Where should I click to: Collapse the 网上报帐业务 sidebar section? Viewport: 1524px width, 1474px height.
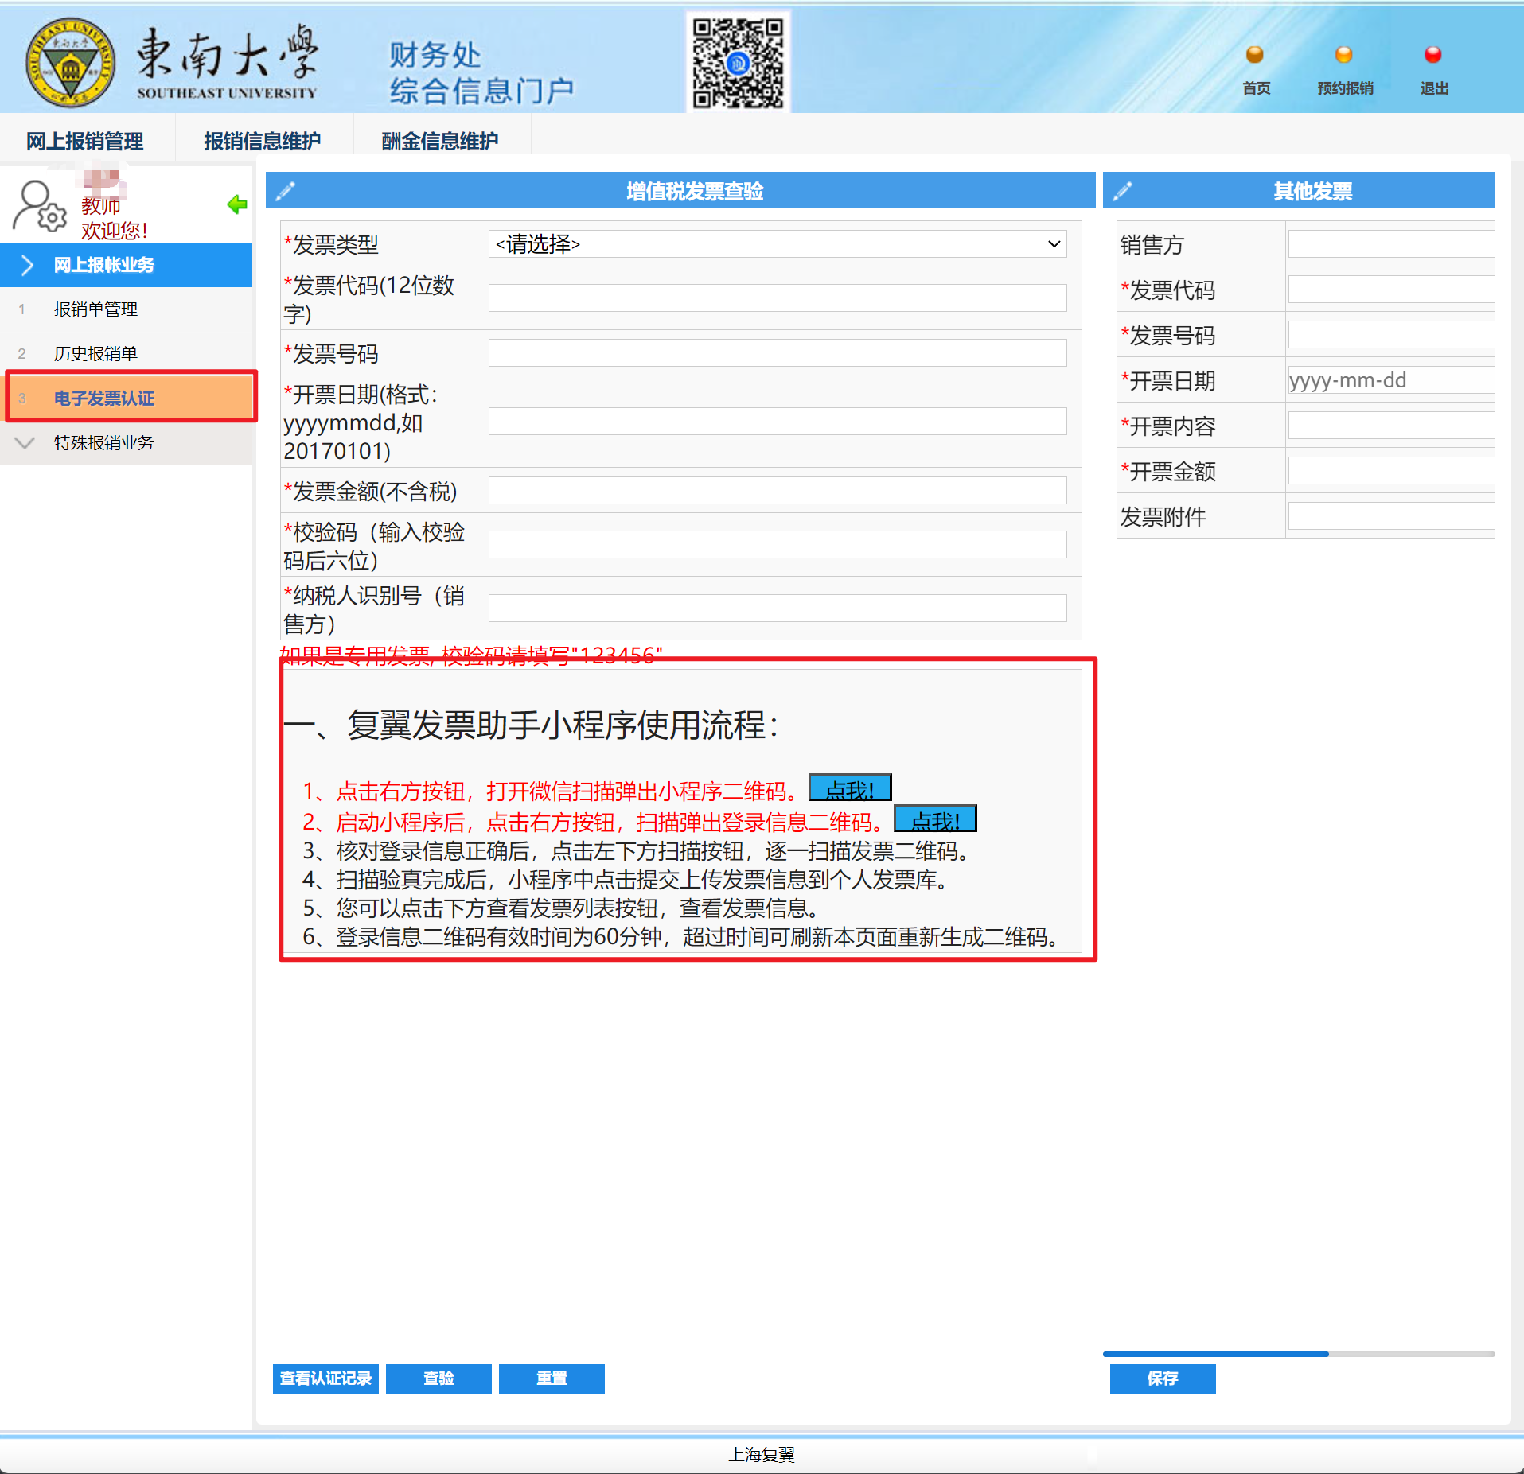click(x=103, y=265)
